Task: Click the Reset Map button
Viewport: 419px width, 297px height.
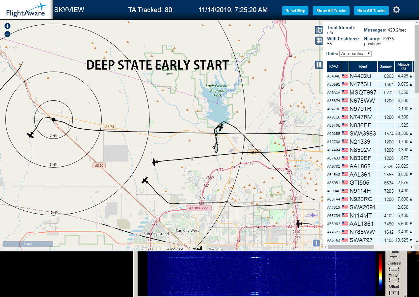Action: (295, 11)
